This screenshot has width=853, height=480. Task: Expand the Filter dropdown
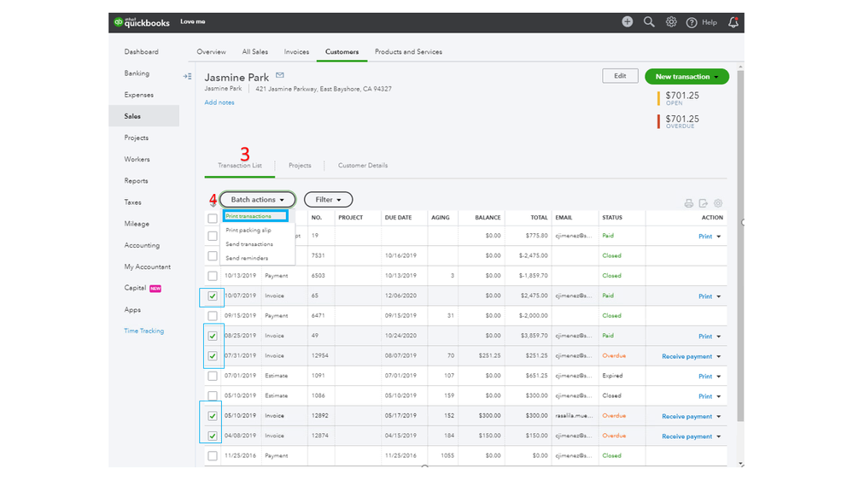click(x=328, y=200)
